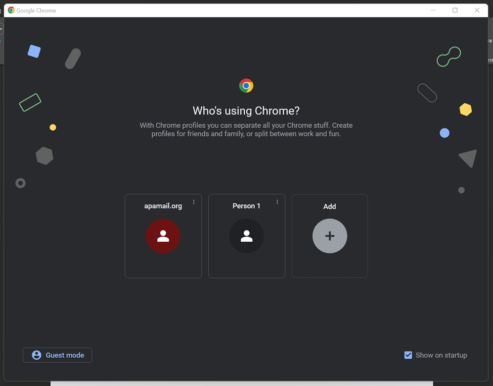The image size is (493, 386).
Task: Click the Add profile card
Action: (330, 236)
